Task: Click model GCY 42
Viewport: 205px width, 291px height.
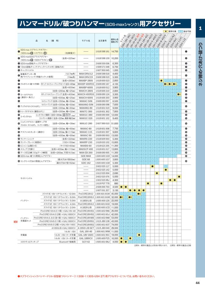Action: (x=86, y=242)
